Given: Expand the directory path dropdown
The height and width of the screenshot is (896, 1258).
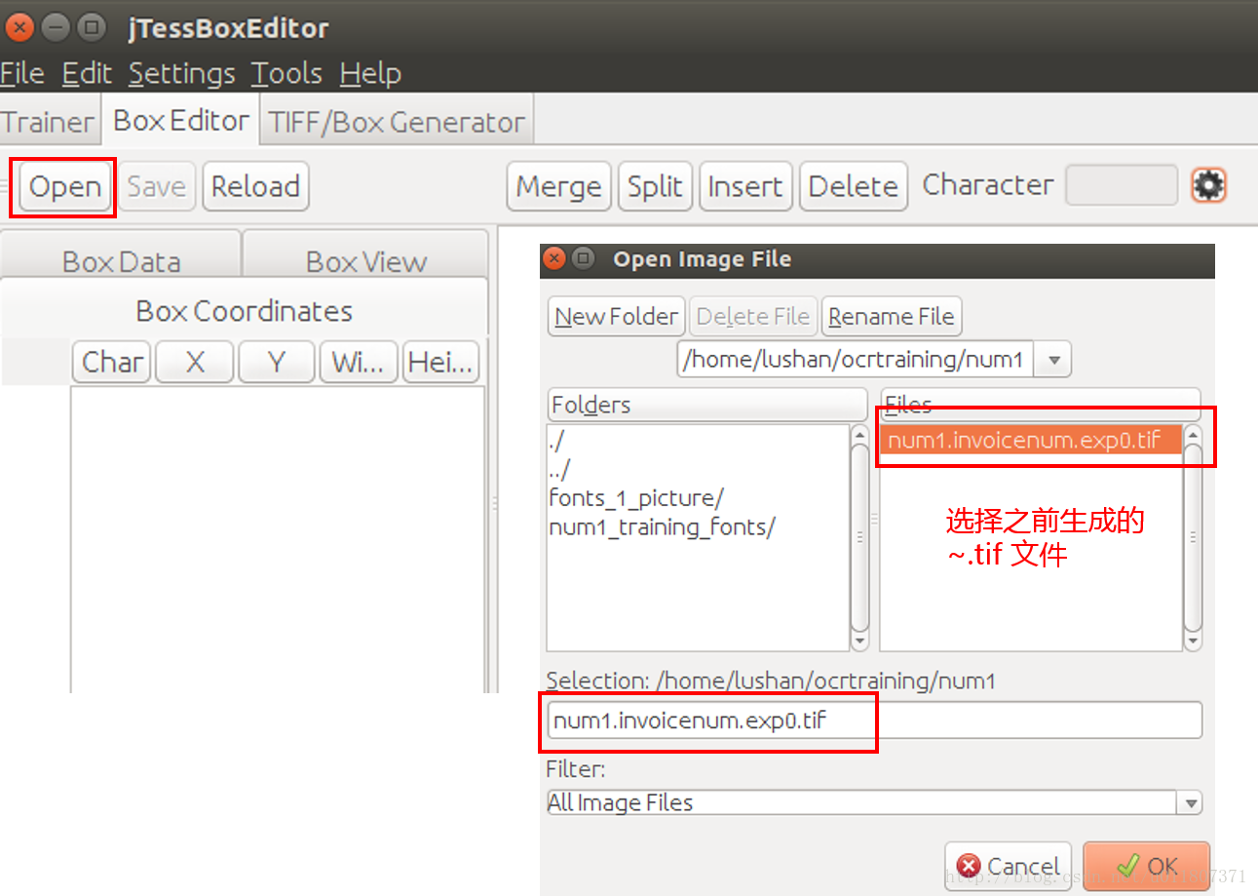Looking at the screenshot, I should [x=1052, y=360].
